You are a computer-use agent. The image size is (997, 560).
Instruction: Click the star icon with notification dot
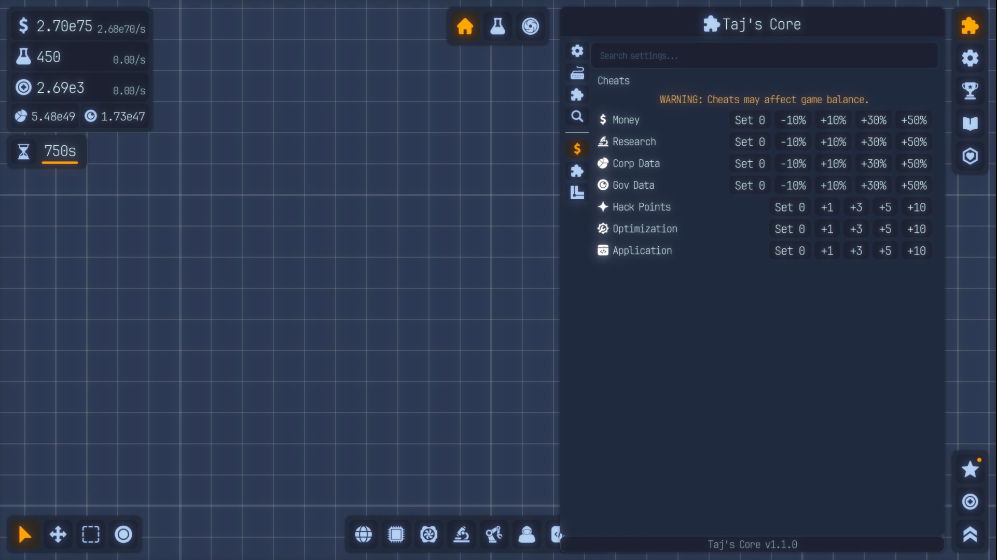tap(970, 469)
